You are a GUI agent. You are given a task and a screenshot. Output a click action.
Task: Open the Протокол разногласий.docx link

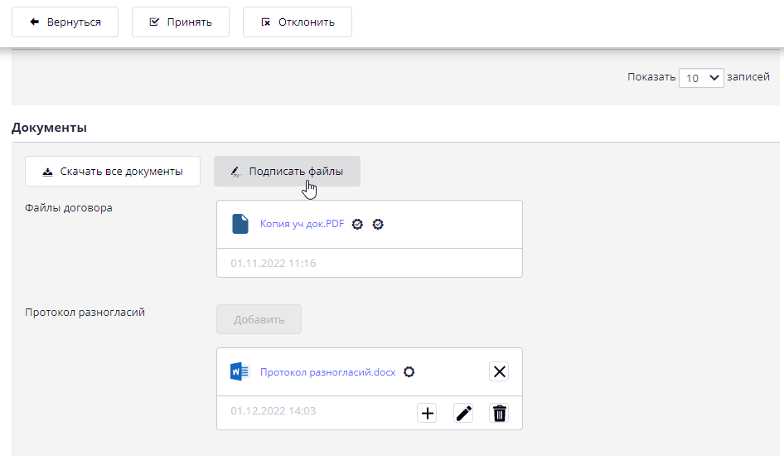coord(327,372)
